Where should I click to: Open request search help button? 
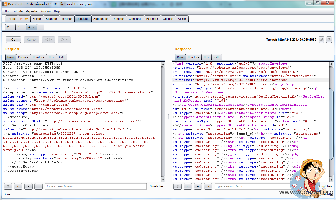pyautogui.click(x=8, y=186)
